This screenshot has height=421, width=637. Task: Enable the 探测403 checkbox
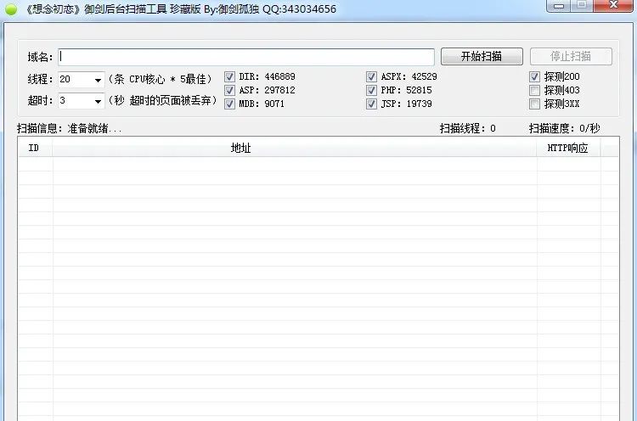(x=534, y=90)
